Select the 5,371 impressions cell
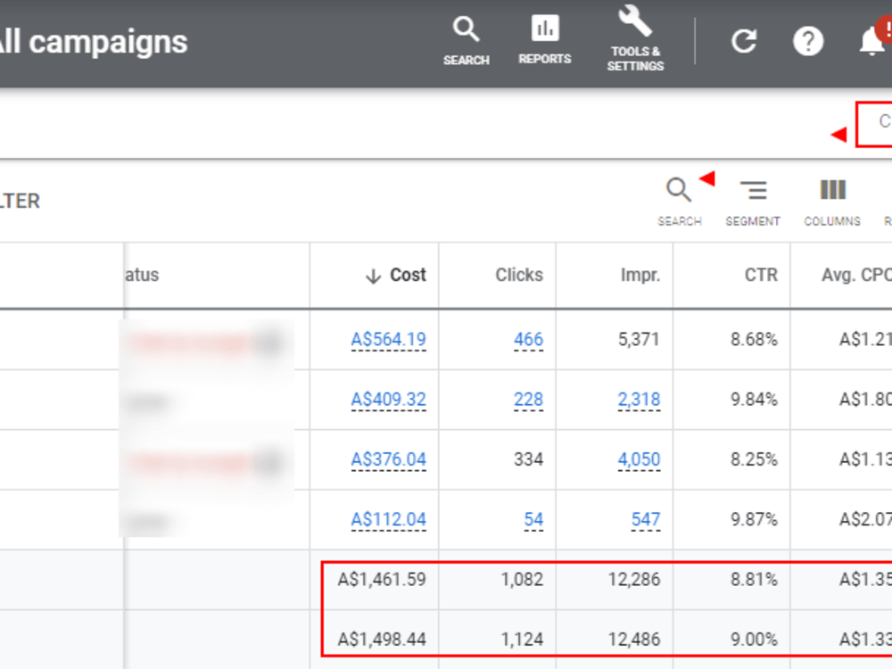Screen dimensions: 892x669 639,340
